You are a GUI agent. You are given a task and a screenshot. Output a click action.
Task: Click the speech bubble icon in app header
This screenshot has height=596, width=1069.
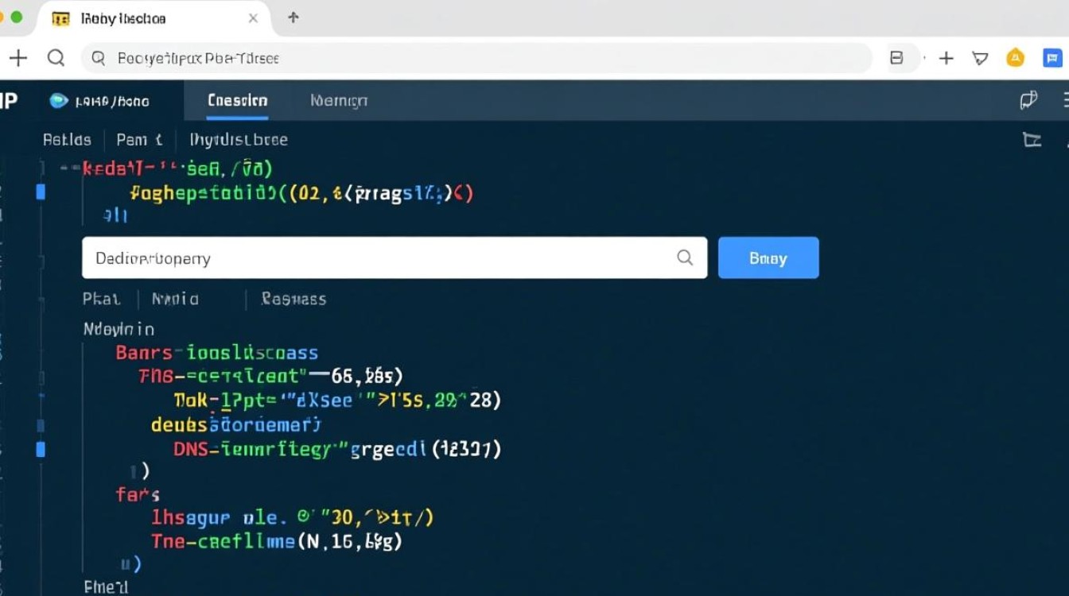[1028, 100]
